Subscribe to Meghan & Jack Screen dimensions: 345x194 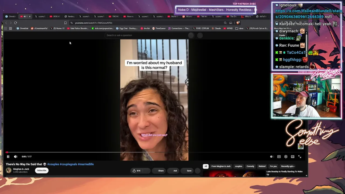pyautogui.click(x=42, y=170)
